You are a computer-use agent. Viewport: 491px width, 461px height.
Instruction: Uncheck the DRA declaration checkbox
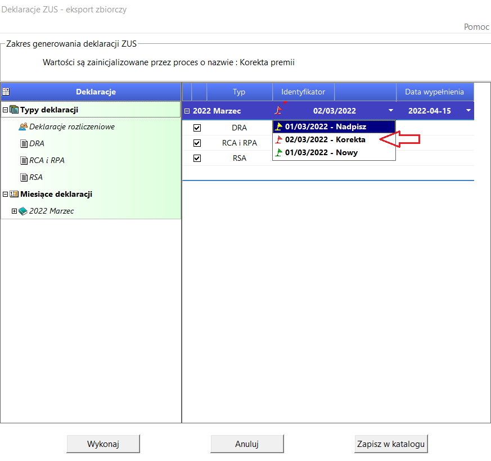point(197,128)
